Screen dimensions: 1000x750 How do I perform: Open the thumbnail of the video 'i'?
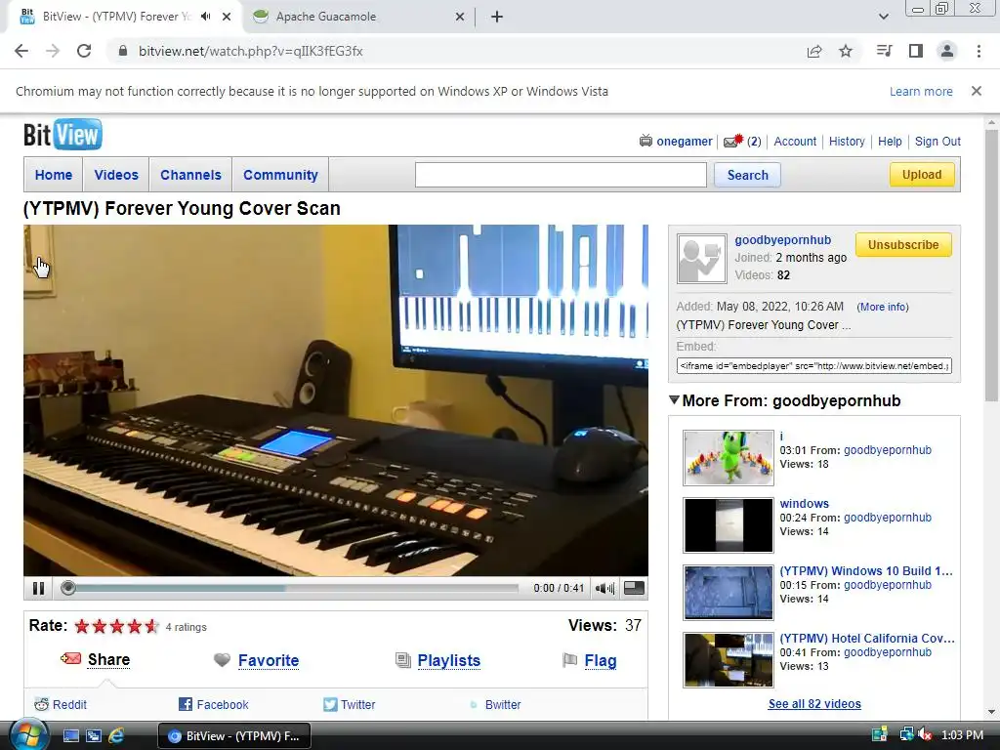pos(729,458)
